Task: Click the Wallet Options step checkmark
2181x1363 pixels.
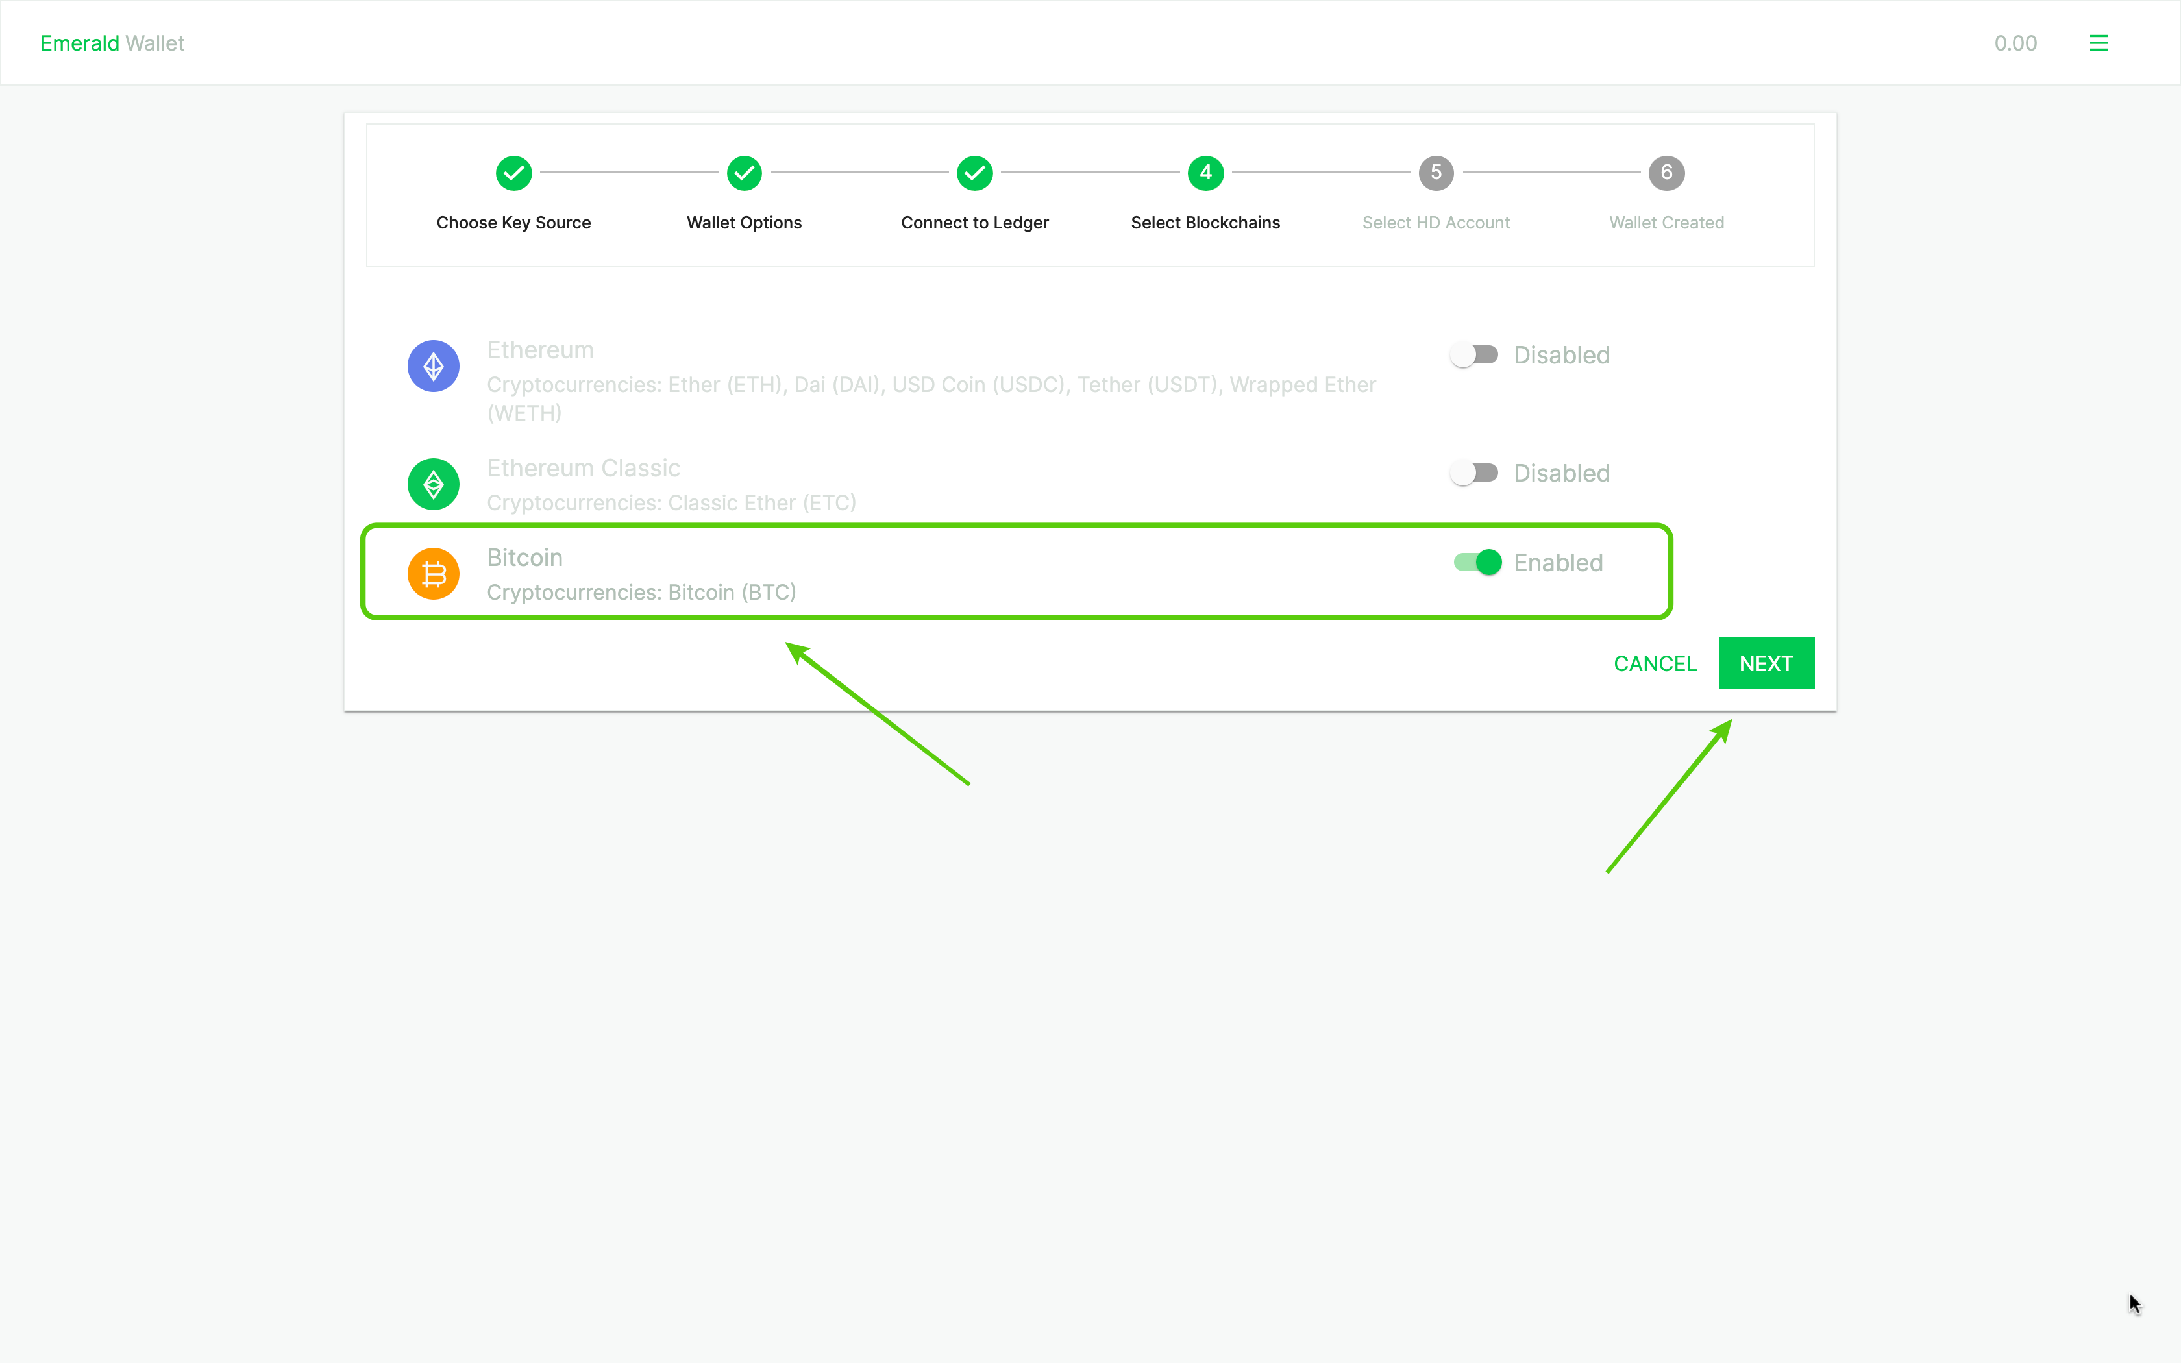Action: (745, 173)
